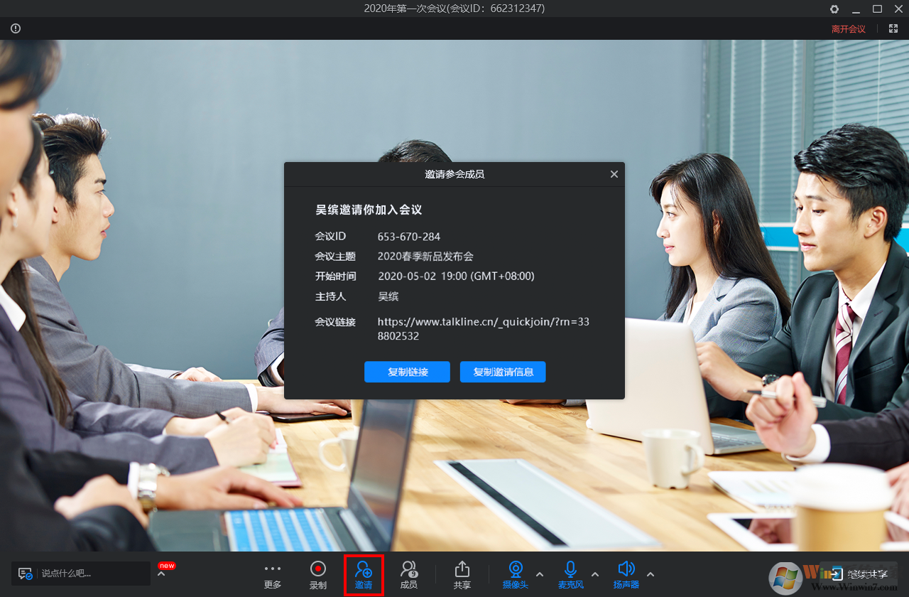This screenshot has height=597, width=909.
Task: Open the settings gear in title bar
Action: click(x=834, y=9)
